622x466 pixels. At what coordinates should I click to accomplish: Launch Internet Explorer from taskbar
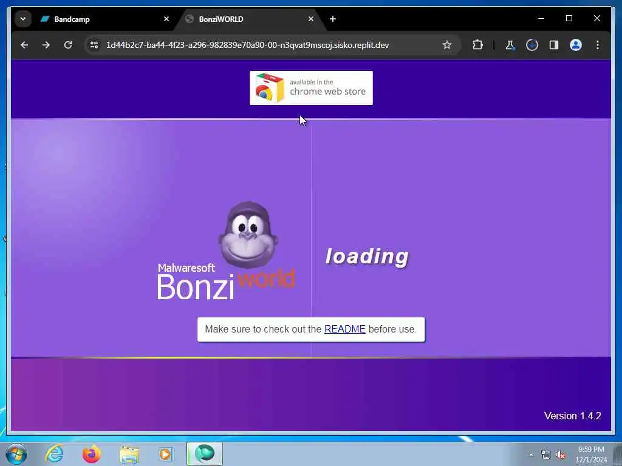pos(54,454)
